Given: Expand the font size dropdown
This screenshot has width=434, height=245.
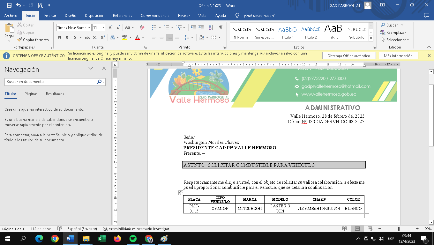Looking at the screenshot, I should (103, 28).
